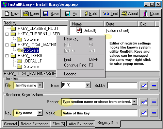This screenshot has height=129, width=163.
Task: Minimize the InstallItEasy window
Action: click(x=146, y=4)
